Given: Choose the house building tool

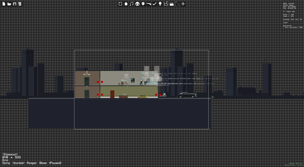Looking at the screenshot, I should (x=126, y=4).
